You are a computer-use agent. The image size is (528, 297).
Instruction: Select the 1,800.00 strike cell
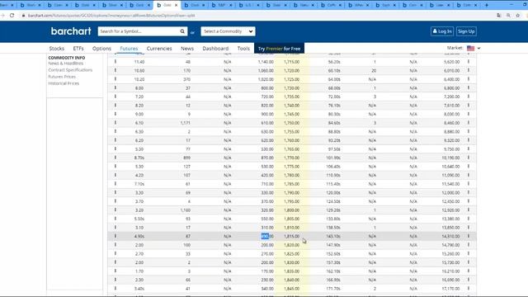coord(291,210)
